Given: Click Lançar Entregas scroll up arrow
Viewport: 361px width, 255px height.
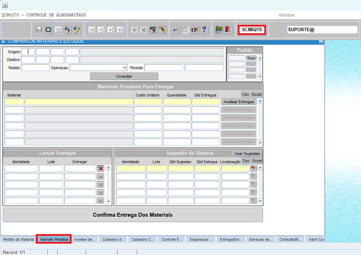Looking at the screenshot, I should [x=108, y=168].
